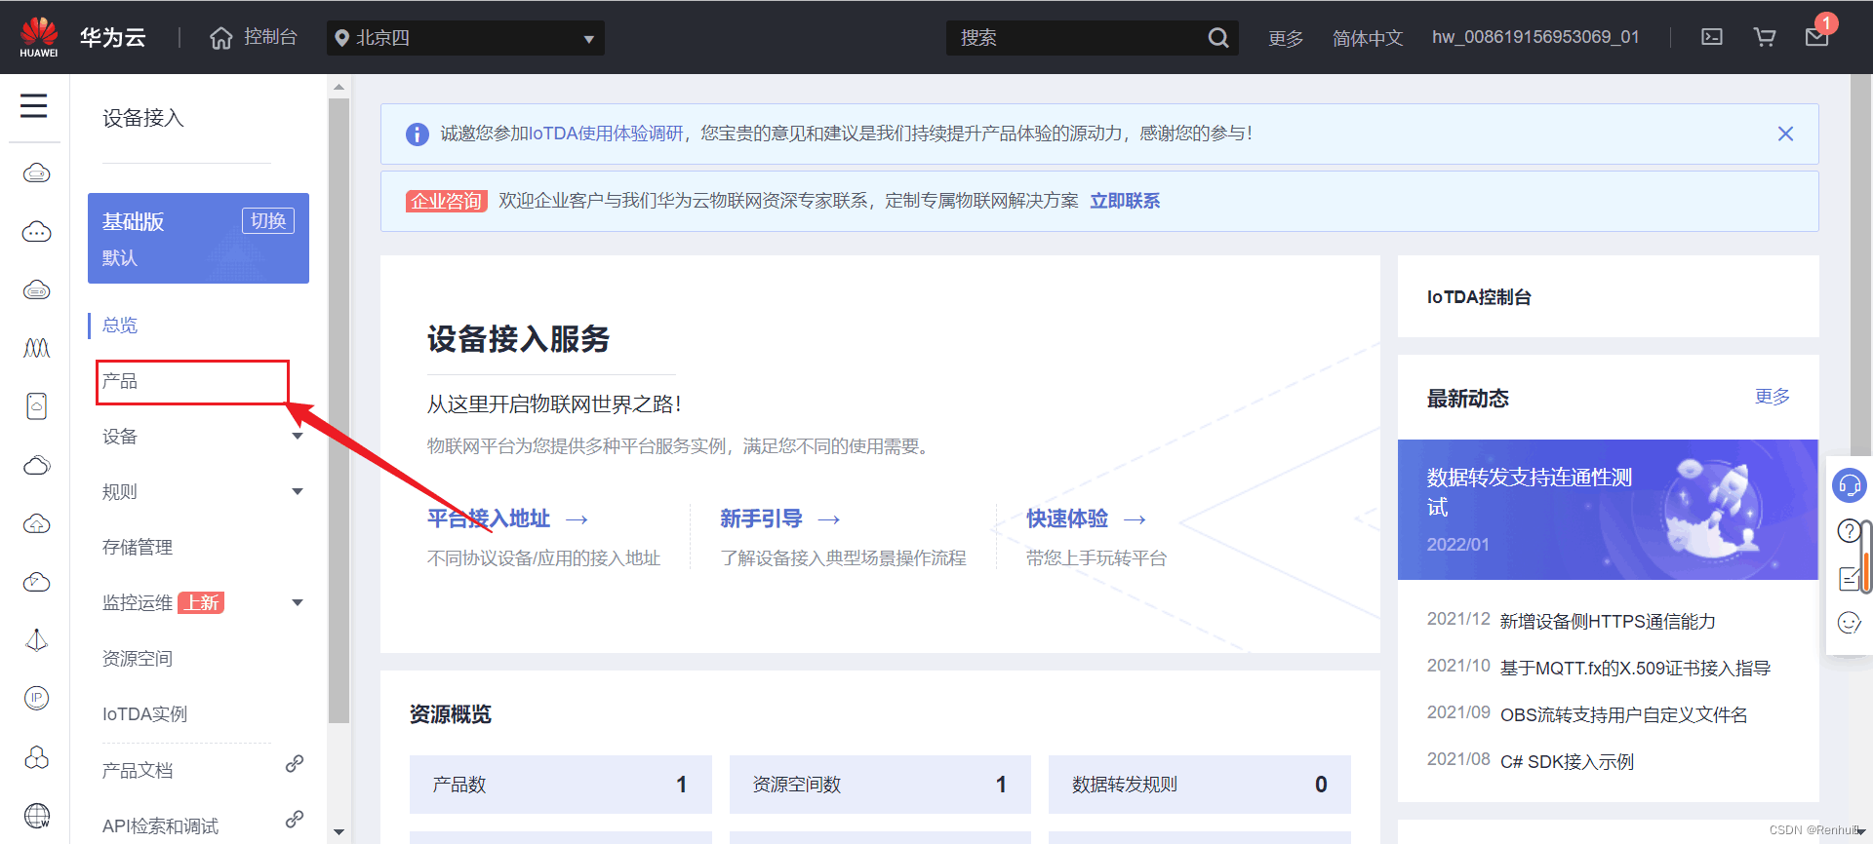This screenshot has height=844, width=1873.
Task: Click the 产品数 overview card
Action: (561, 785)
